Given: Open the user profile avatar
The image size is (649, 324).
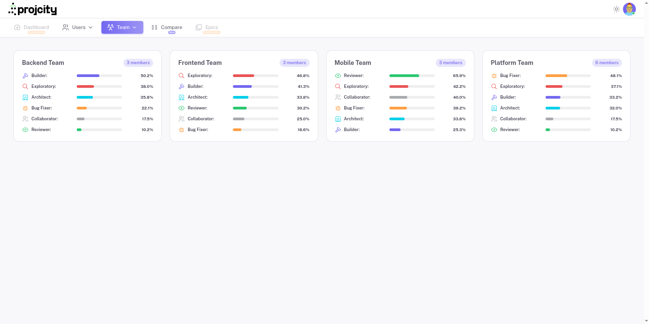Looking at the screenshot, I should pos(629,9).
